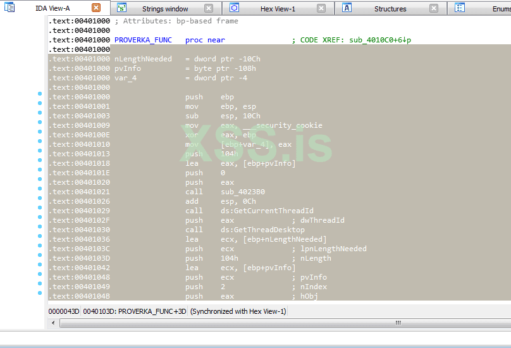This screenshot has width=511, height=348.
Task: Toggle breakpoint dot at address 00401021
Action: [40, 189]
